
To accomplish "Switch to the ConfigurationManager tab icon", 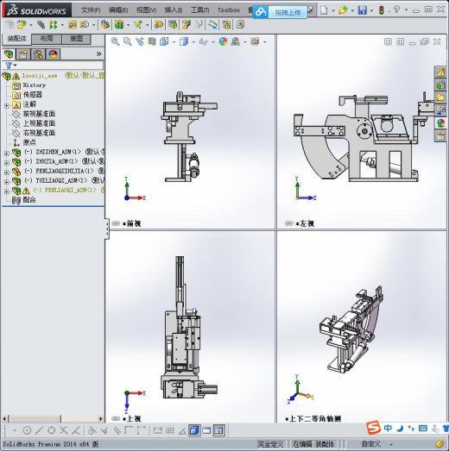I will click(38, 54).
